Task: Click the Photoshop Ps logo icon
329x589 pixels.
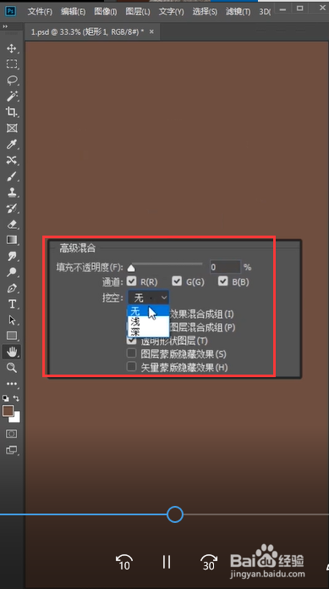Action: point(11,11)
